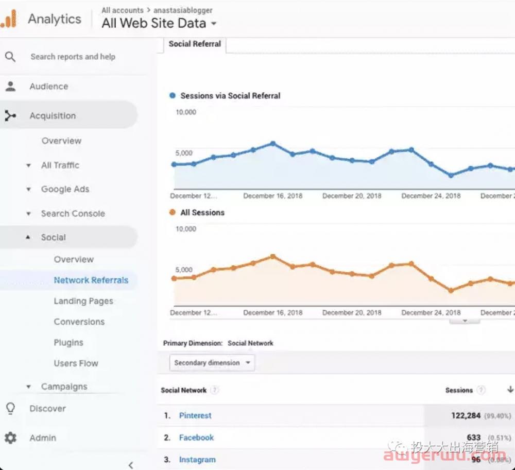This screenshot has width=515, height=470.
Task: Open the Discover section
Action: click(x=47, y=409)
